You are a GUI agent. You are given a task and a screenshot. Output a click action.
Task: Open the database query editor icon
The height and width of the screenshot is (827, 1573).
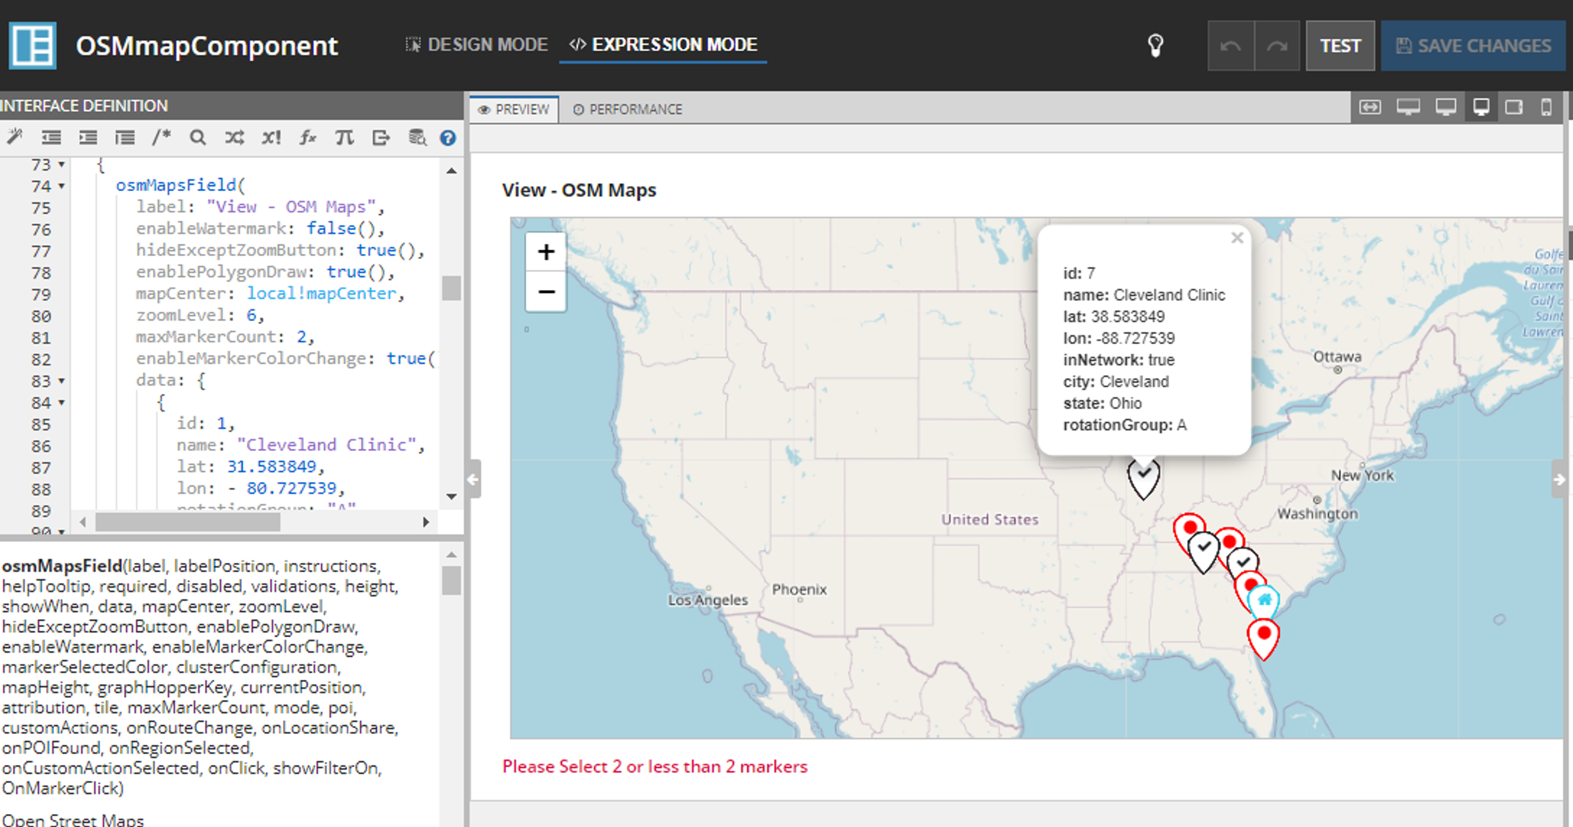point(418,137)
